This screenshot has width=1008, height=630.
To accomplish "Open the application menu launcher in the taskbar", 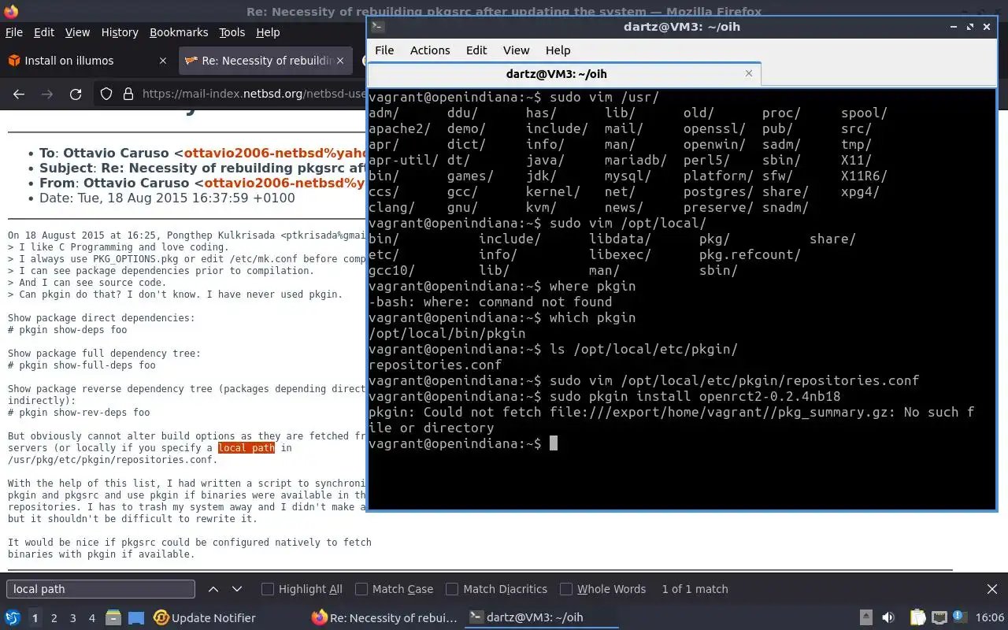I will pyautogui.click(x=13, y=617).
